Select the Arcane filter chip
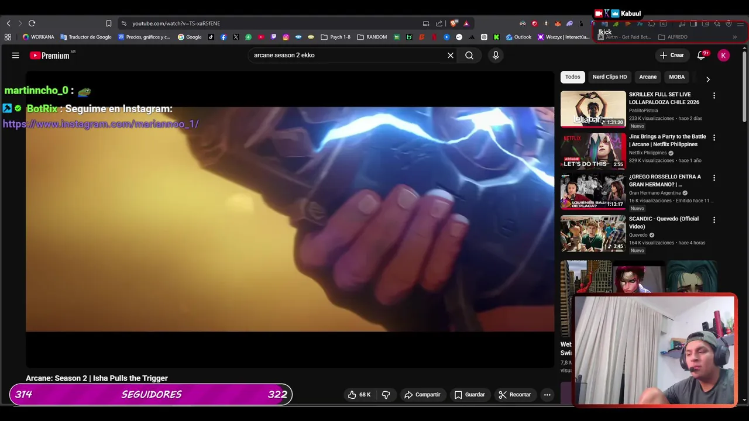The height and width of the screenshot is (421, 749). (648, 77)
